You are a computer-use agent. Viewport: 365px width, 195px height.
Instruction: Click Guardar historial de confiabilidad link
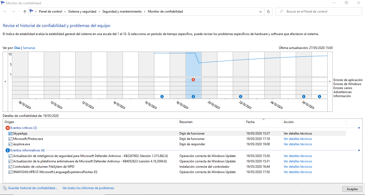coord(33,188)
